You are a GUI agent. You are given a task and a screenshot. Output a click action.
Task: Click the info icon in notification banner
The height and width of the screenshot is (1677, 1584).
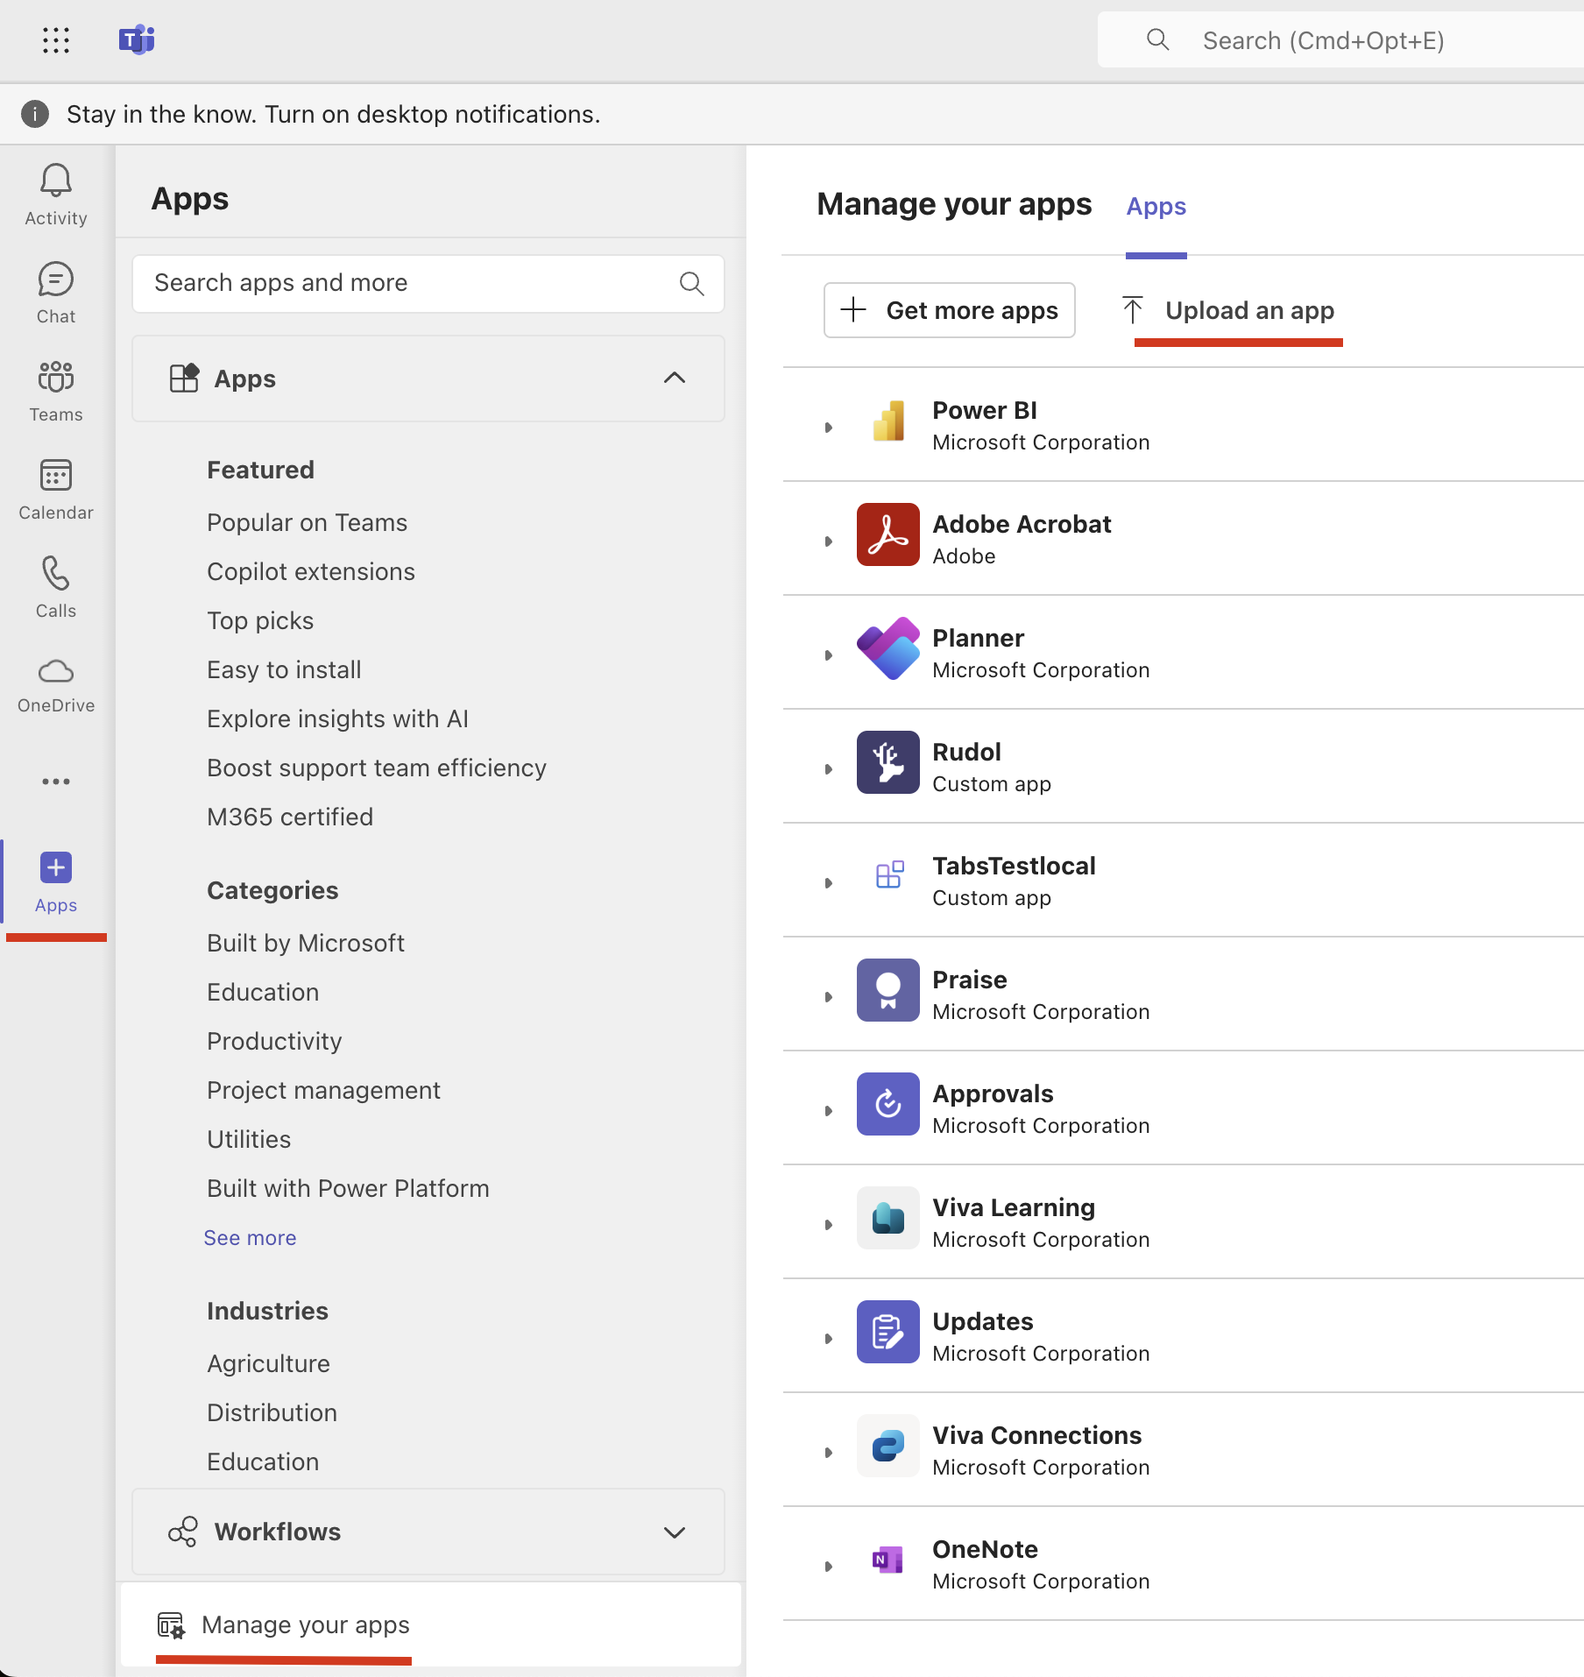point(35,114)
